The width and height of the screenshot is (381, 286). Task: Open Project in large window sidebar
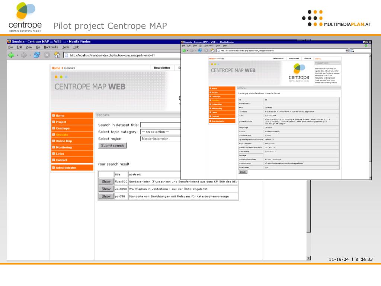(72, 122)
